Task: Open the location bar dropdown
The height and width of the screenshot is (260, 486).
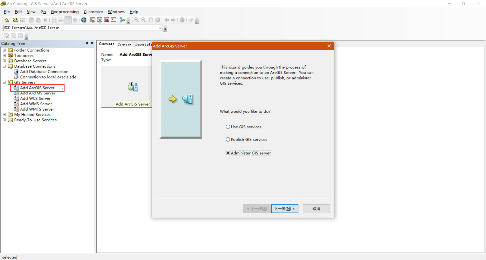Action: [159, 28]
